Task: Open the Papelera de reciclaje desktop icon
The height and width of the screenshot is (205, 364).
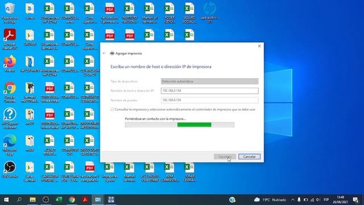Action: [10, 13]
